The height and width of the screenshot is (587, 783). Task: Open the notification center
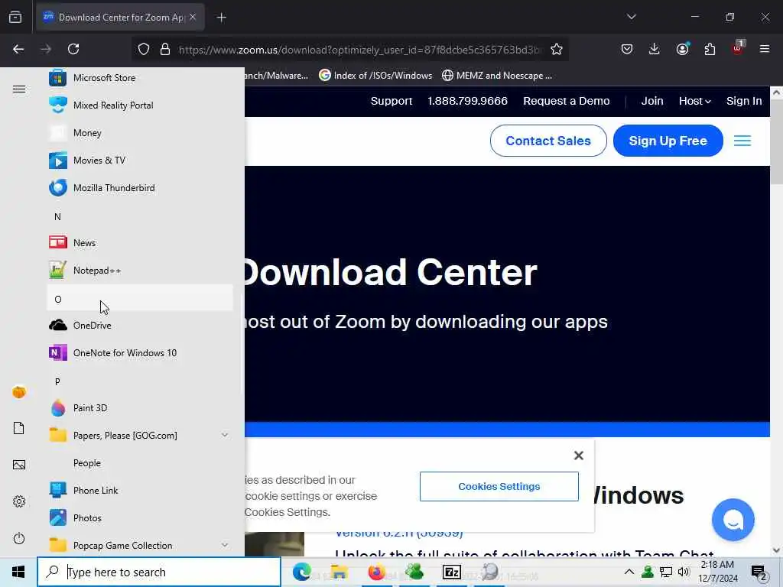click(759, 572)
